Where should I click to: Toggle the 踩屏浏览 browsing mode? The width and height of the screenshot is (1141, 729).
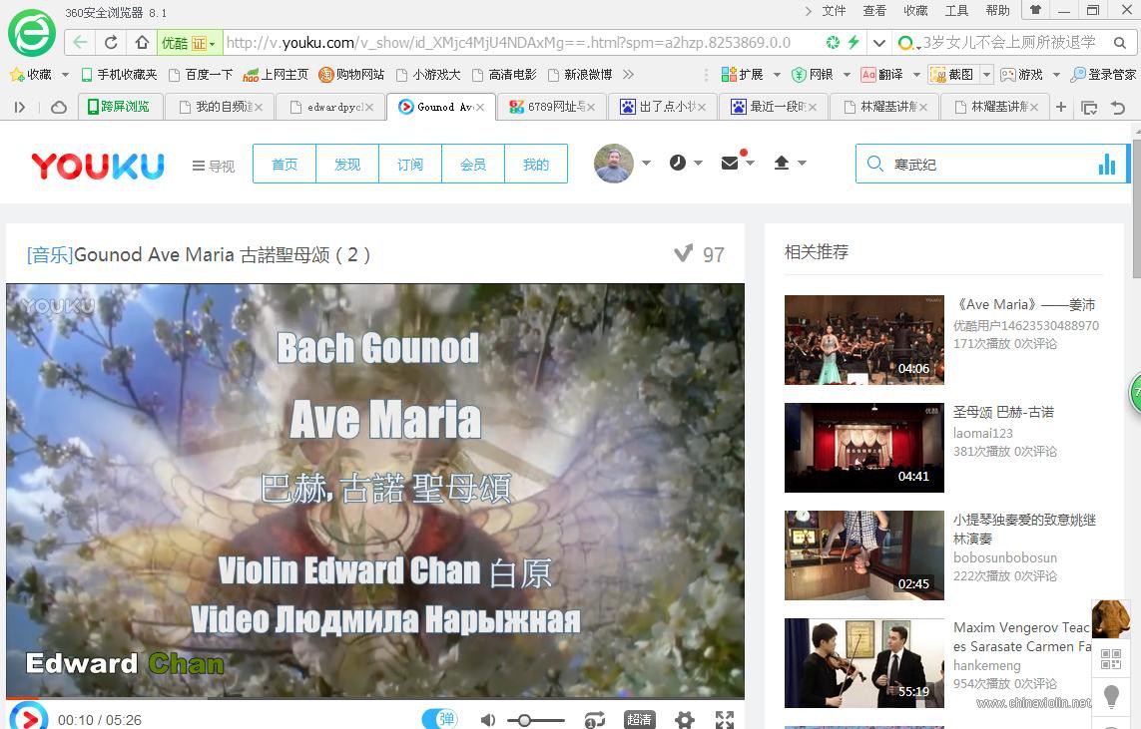(120, 106)
